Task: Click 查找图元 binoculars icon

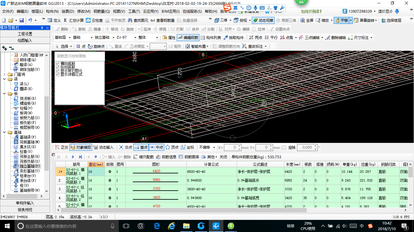Action: 130,20
